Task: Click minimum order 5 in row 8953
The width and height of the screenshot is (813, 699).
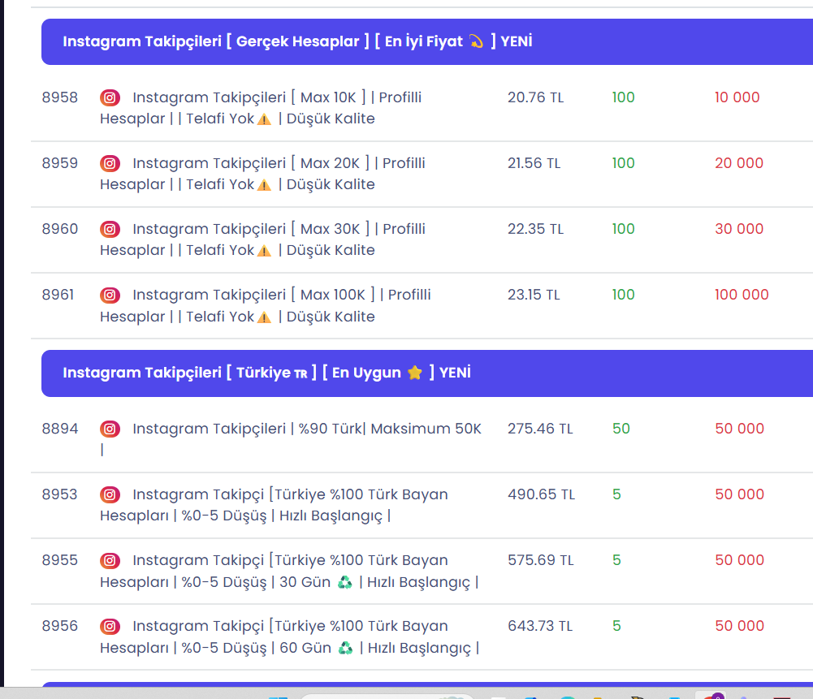Action: coord(616,494)
